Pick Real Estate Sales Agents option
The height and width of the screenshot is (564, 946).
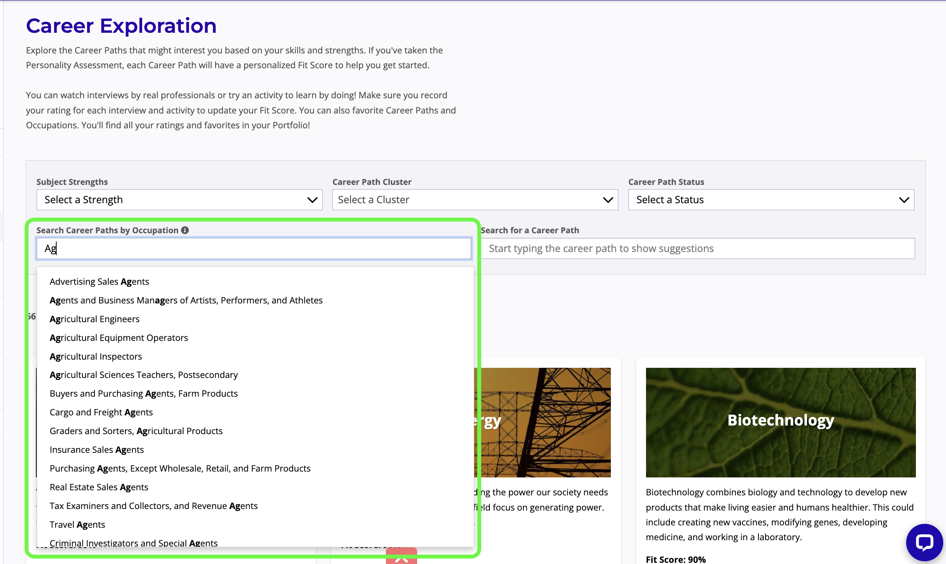(99, 487)
